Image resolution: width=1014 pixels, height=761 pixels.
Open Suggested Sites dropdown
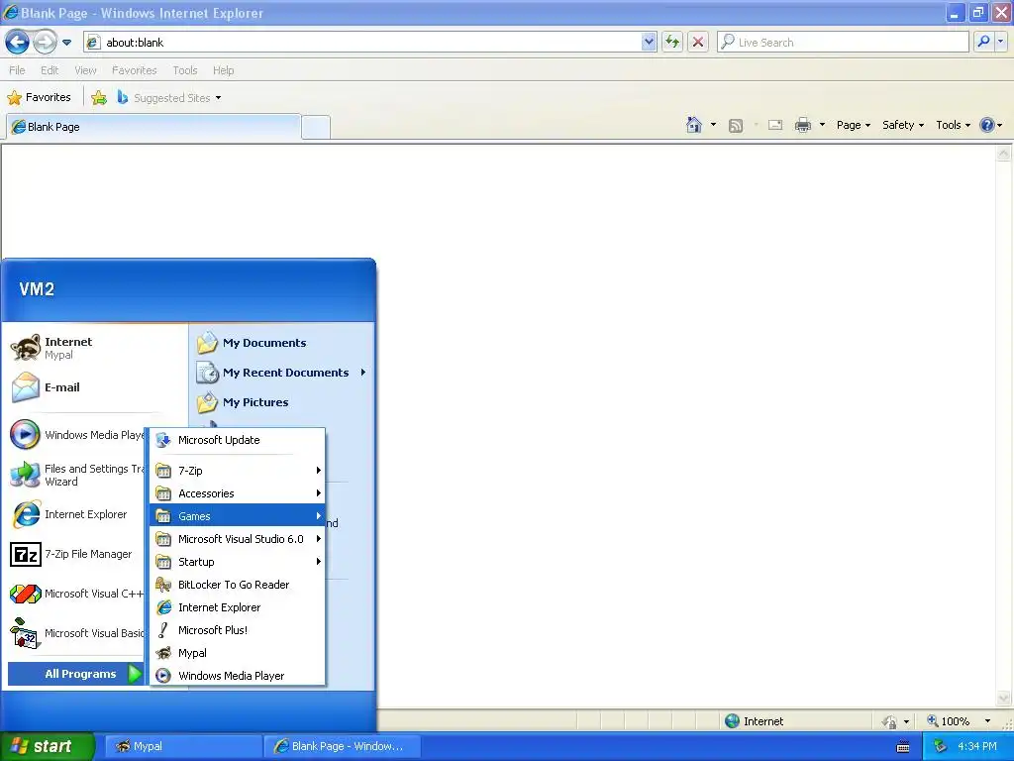[x=169, y=98]
